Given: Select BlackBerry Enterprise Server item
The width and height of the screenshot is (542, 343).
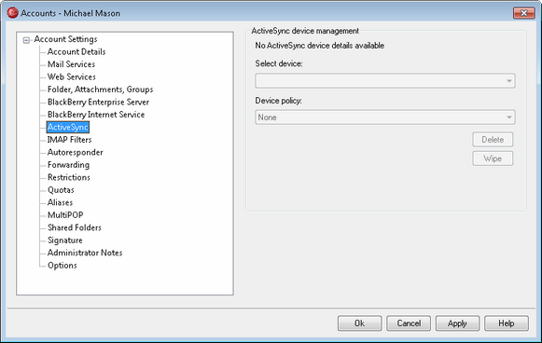Looking at the screenshot, I should [x=98, y=102].
